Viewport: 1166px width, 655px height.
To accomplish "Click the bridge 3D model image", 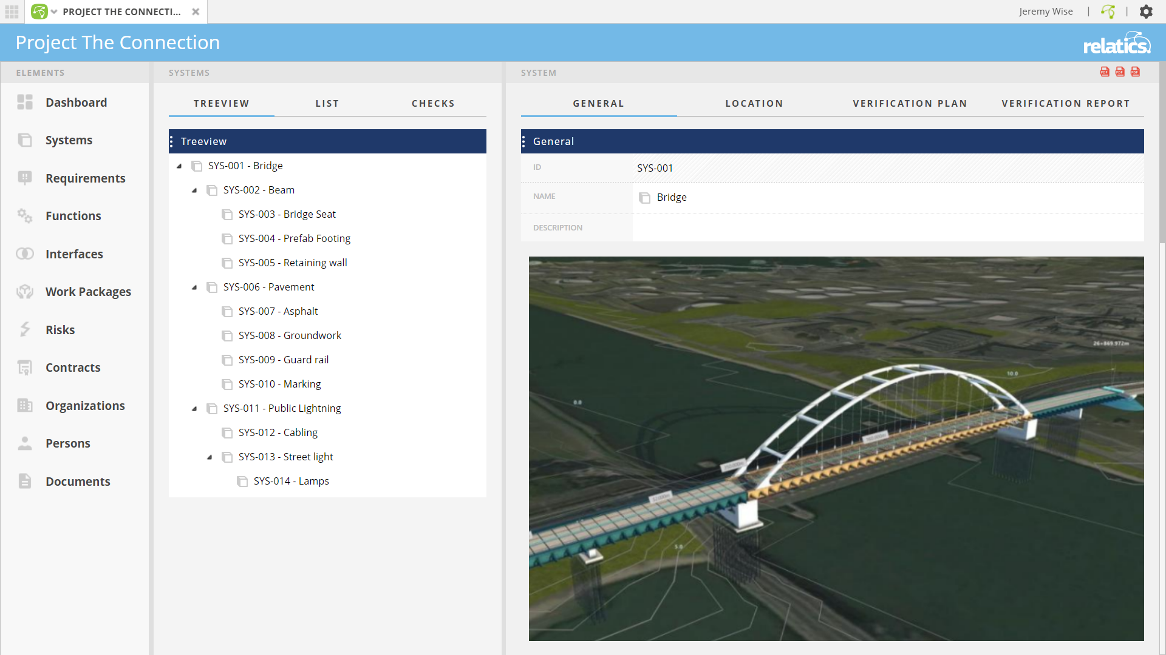I will (x=836, y=449).
